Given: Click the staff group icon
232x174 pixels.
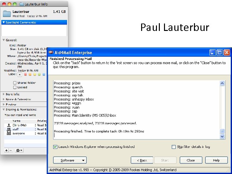Looking at the screenshot, I should click(x=9, y=129).
